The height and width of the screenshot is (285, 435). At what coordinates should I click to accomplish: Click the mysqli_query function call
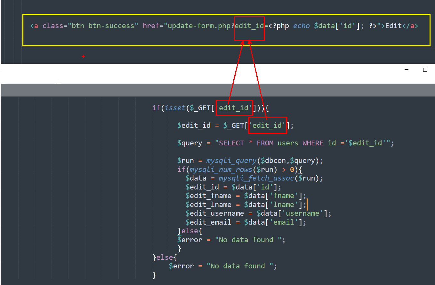pyautogui.click(x=232, y=160)
